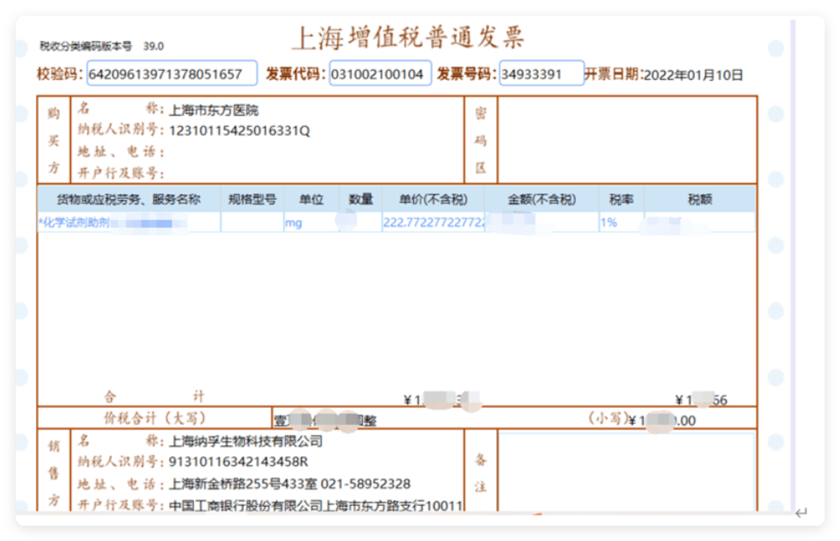Click the 校验码 verification code field
840x541 pixels.
(x=172, y=74)
